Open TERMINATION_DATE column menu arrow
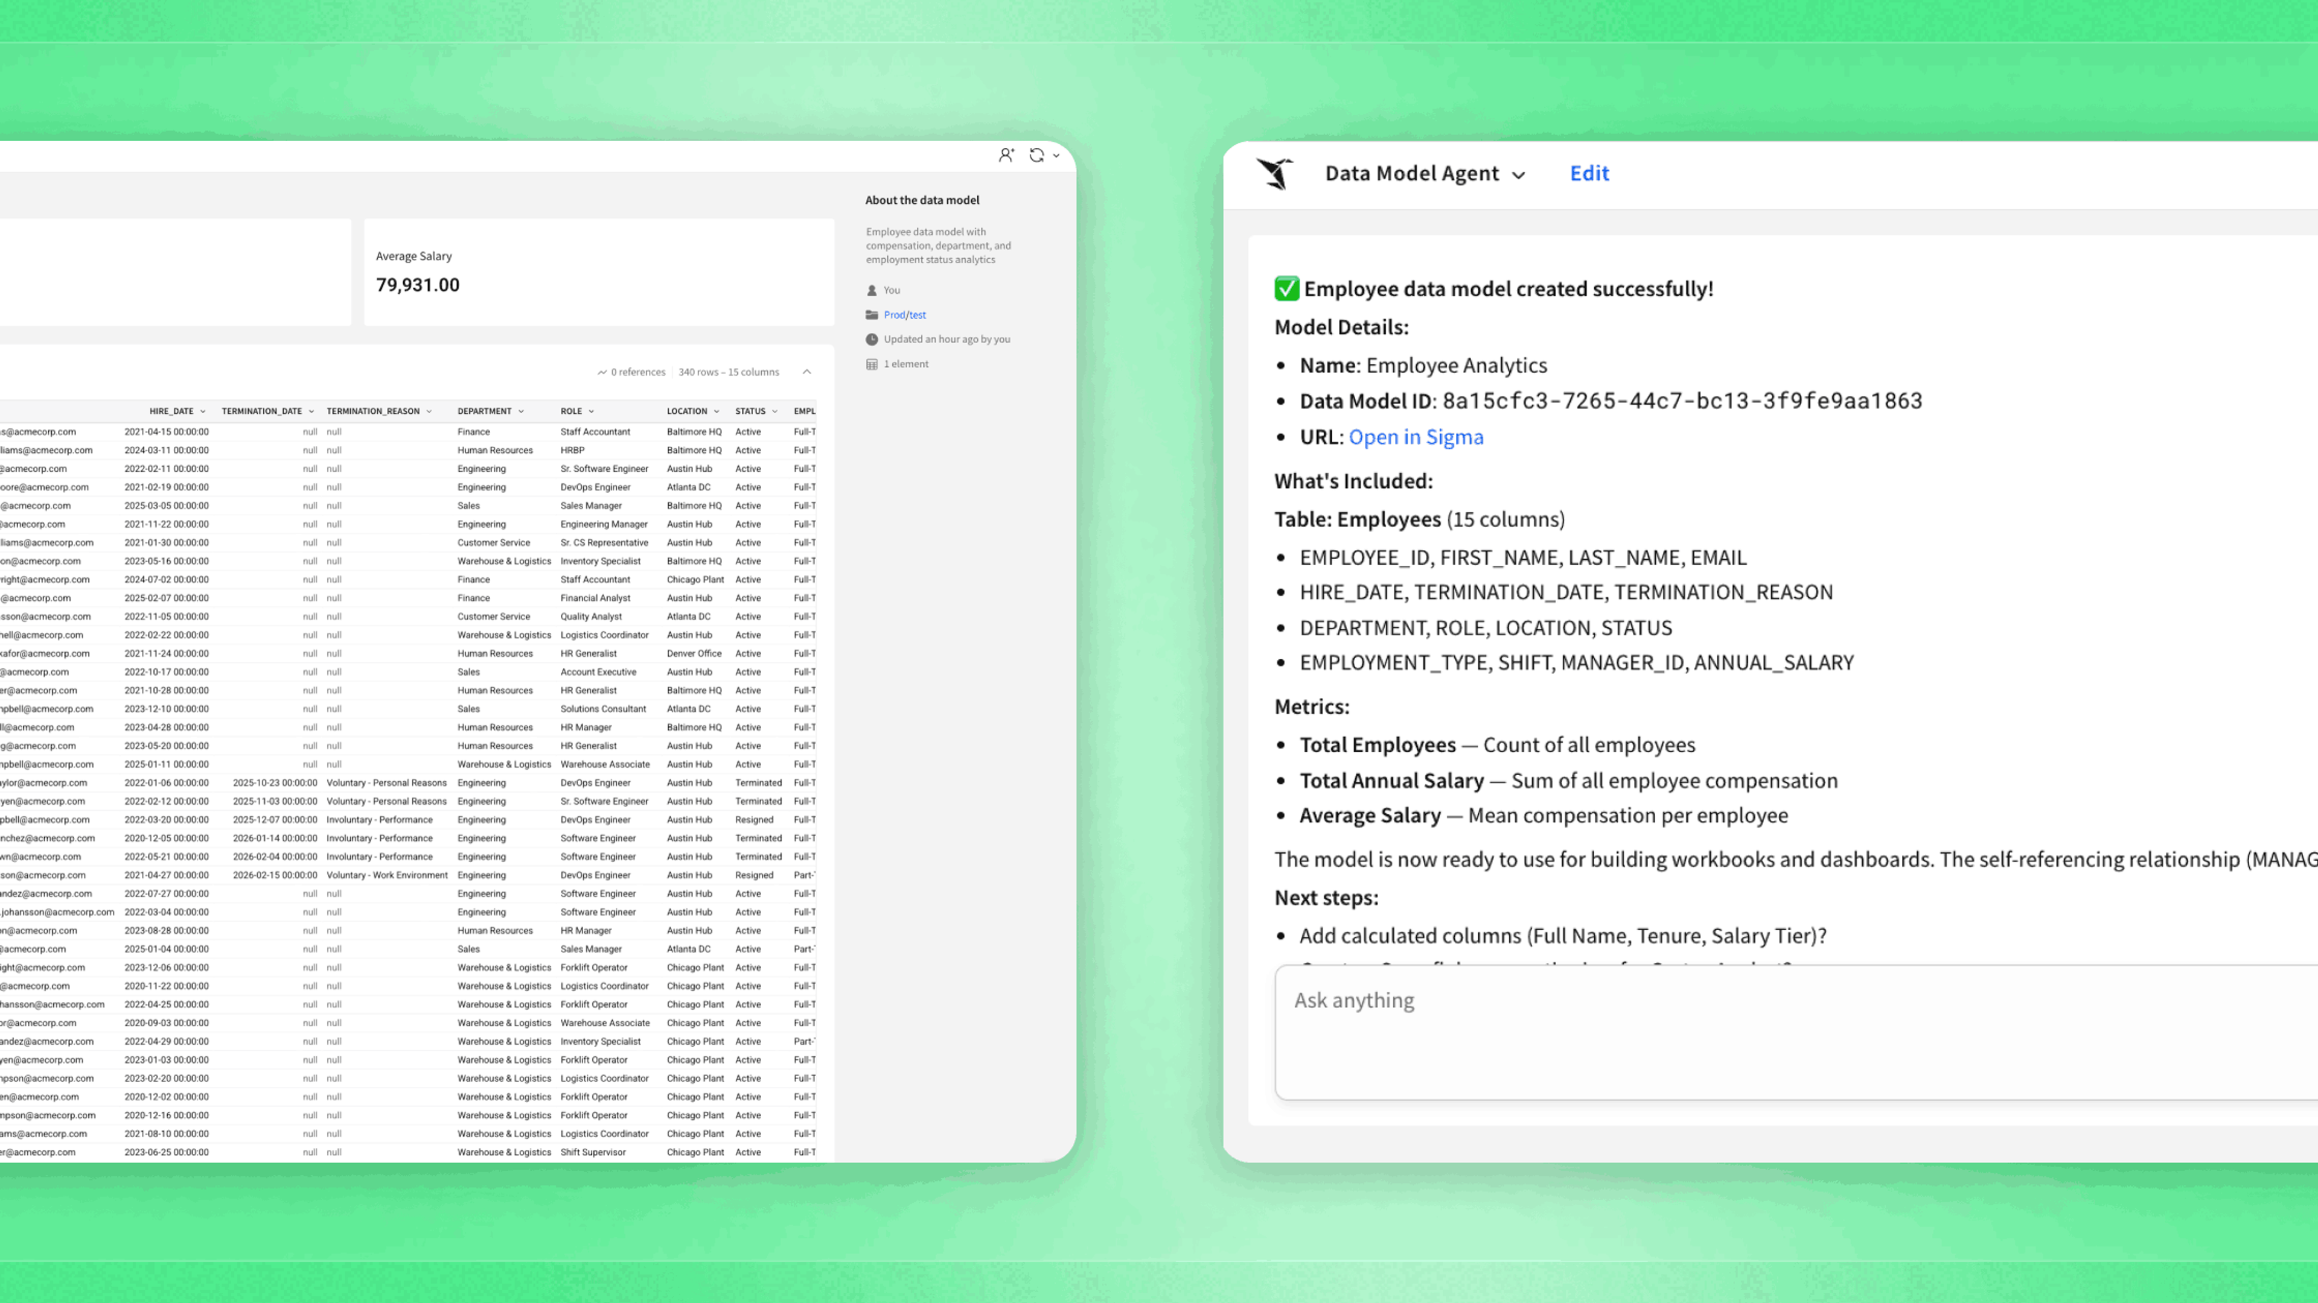This screenshot has height=1303, width=2318. click(x=311, y=412)
